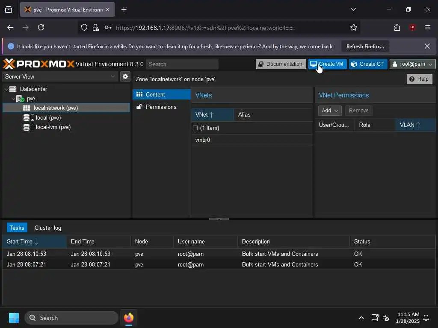Select the Content menu item
Viewport: 438px width, 328px height.
[161, 94]
